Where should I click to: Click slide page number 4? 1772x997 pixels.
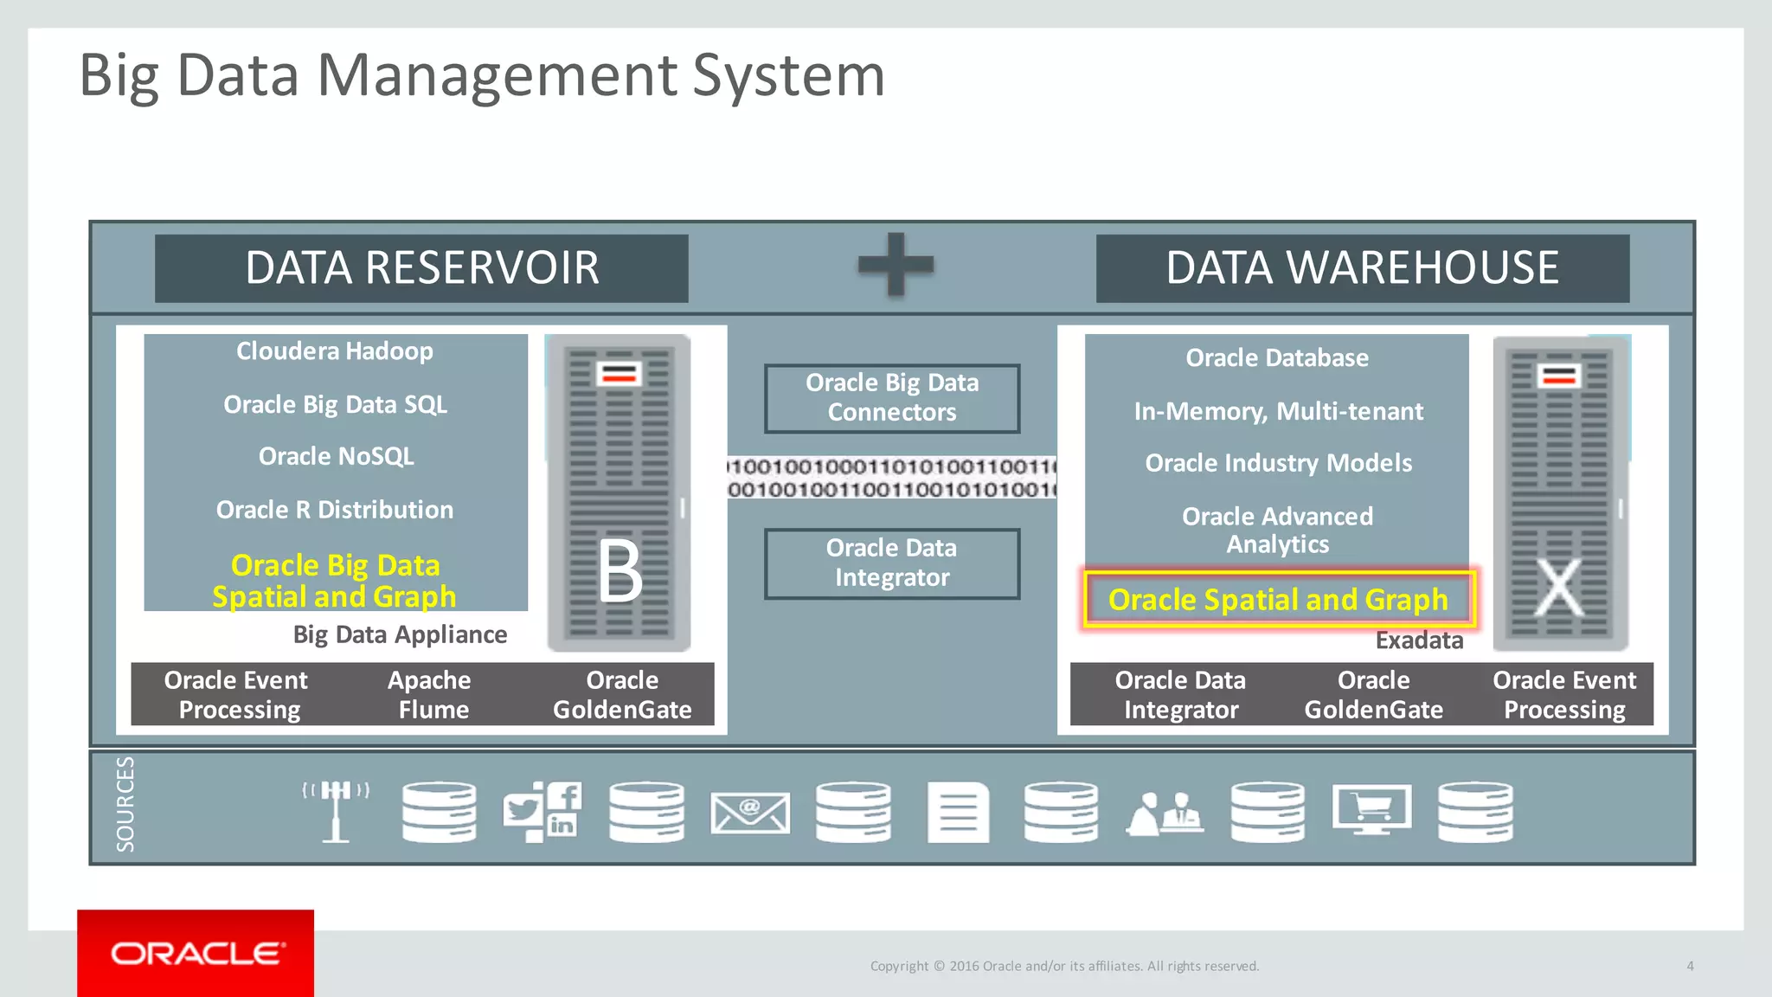tap(1690, 966)
